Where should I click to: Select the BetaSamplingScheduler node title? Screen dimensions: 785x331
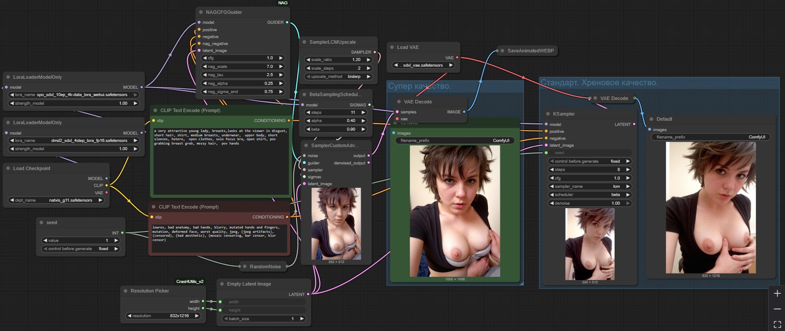(336, 94)
